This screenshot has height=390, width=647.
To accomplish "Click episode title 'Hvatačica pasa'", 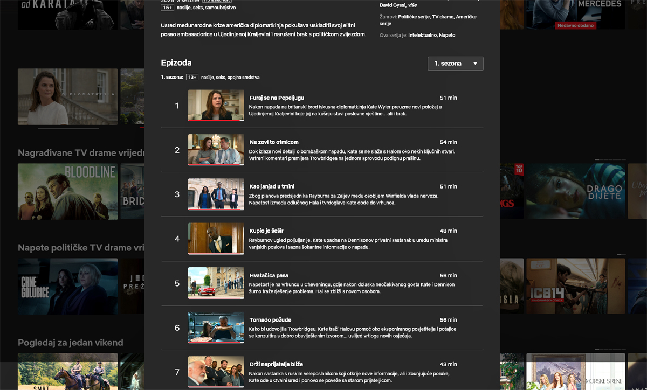I will 269,275.
